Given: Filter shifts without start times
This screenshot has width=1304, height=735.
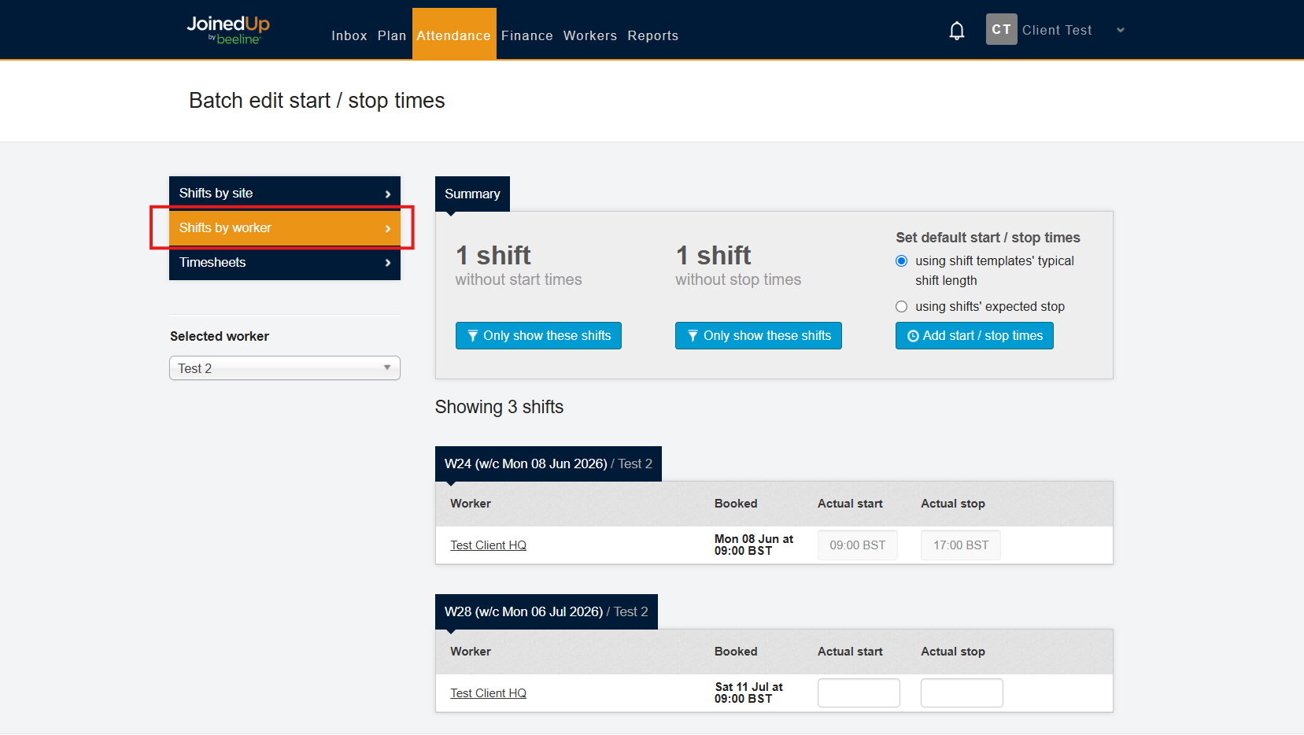Looking at the screenshot, I should (538, 335).
